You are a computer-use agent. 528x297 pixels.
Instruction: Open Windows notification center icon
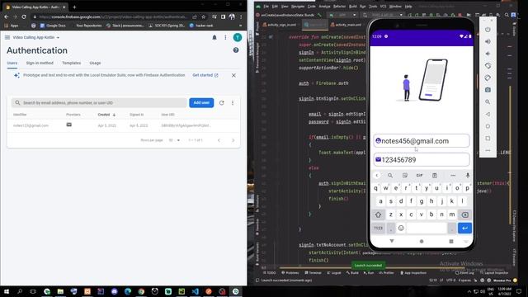[519, 291]
